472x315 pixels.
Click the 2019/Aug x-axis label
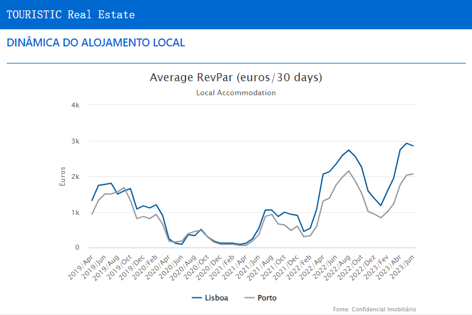[106, 267]
